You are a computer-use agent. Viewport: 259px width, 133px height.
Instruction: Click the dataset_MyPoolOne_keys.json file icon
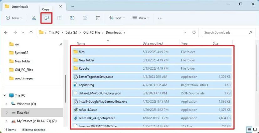click(x=75, y=93)
